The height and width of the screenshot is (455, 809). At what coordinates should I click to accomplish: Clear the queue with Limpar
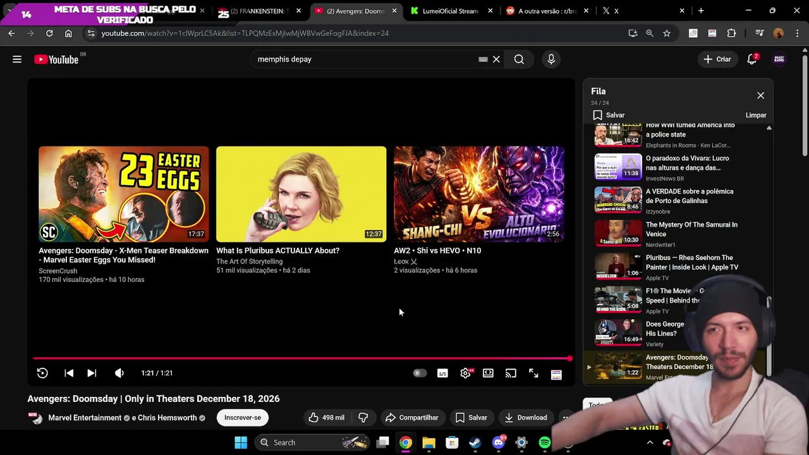click(x=756, y=115)
